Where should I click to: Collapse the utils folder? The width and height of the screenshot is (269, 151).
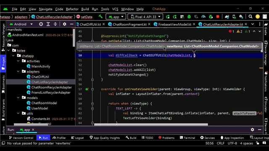pos(18,113)
